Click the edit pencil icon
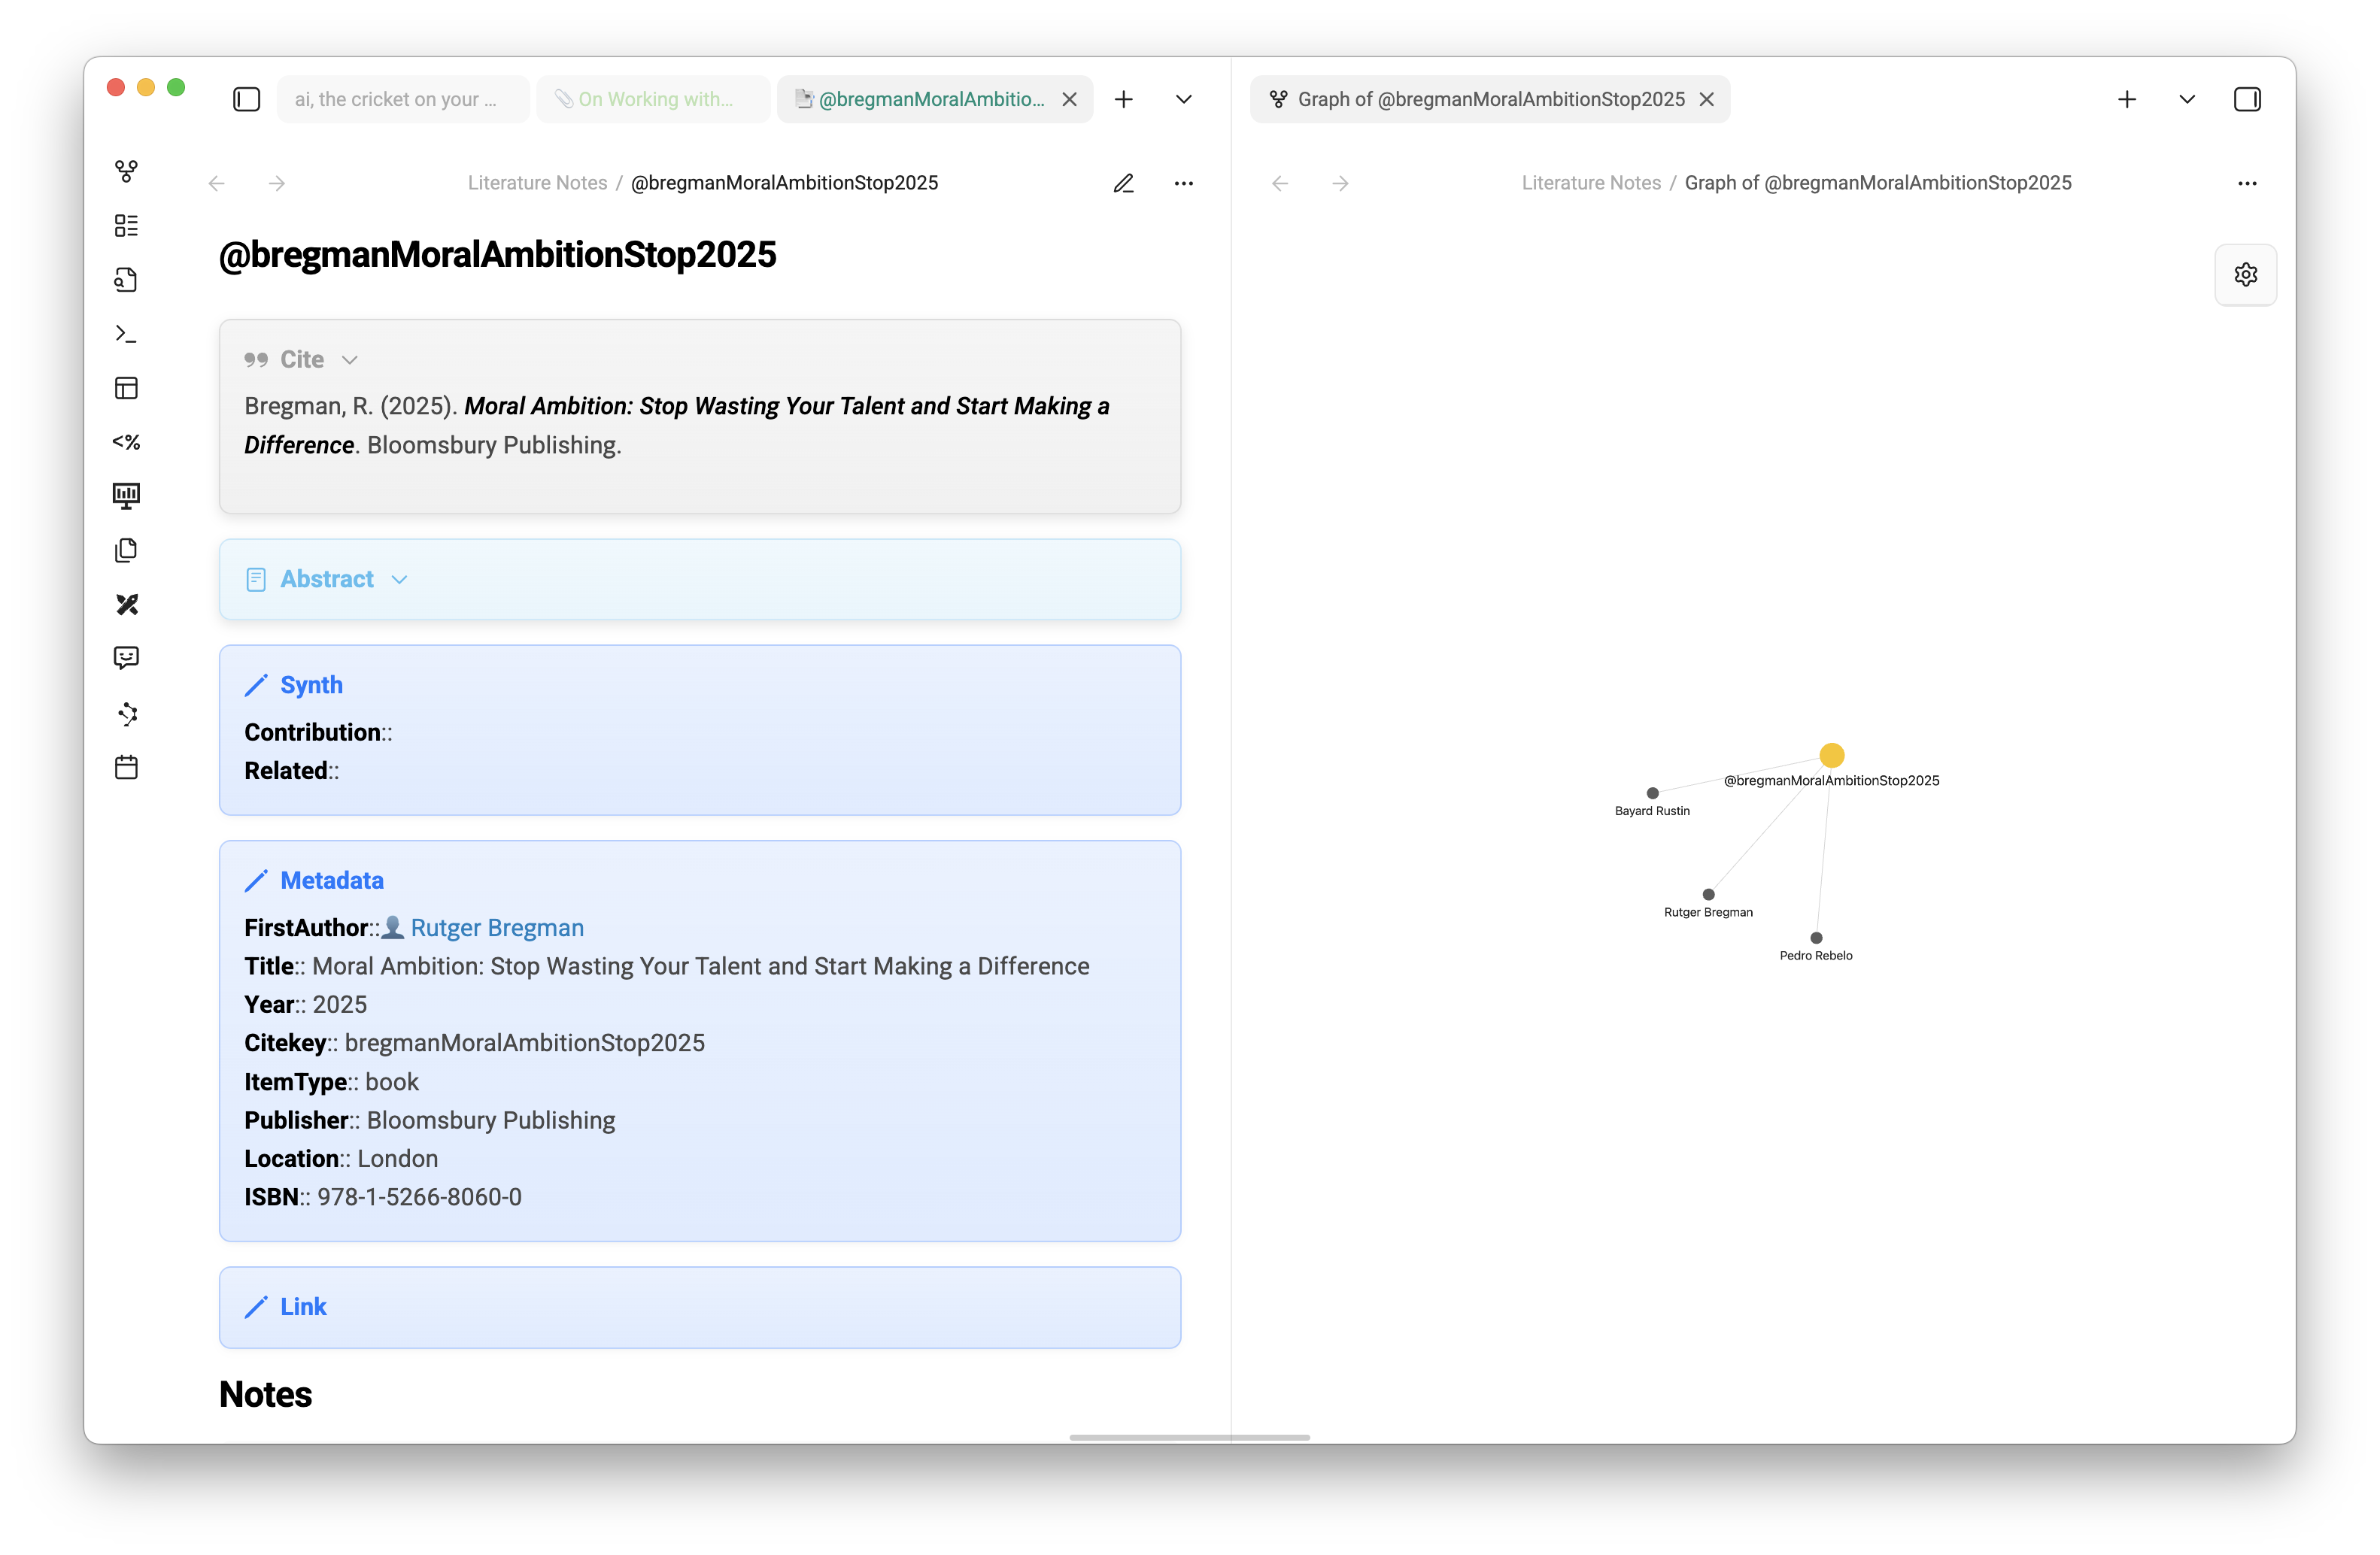2380x1555 pixels. 1123,183
